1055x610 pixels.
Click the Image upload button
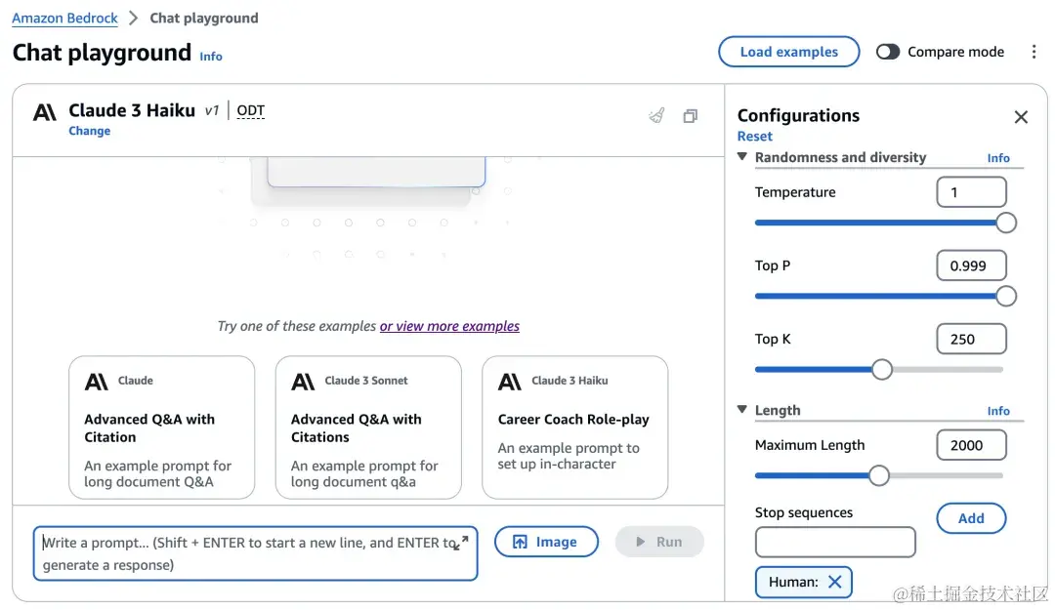[x=545, y=542]
